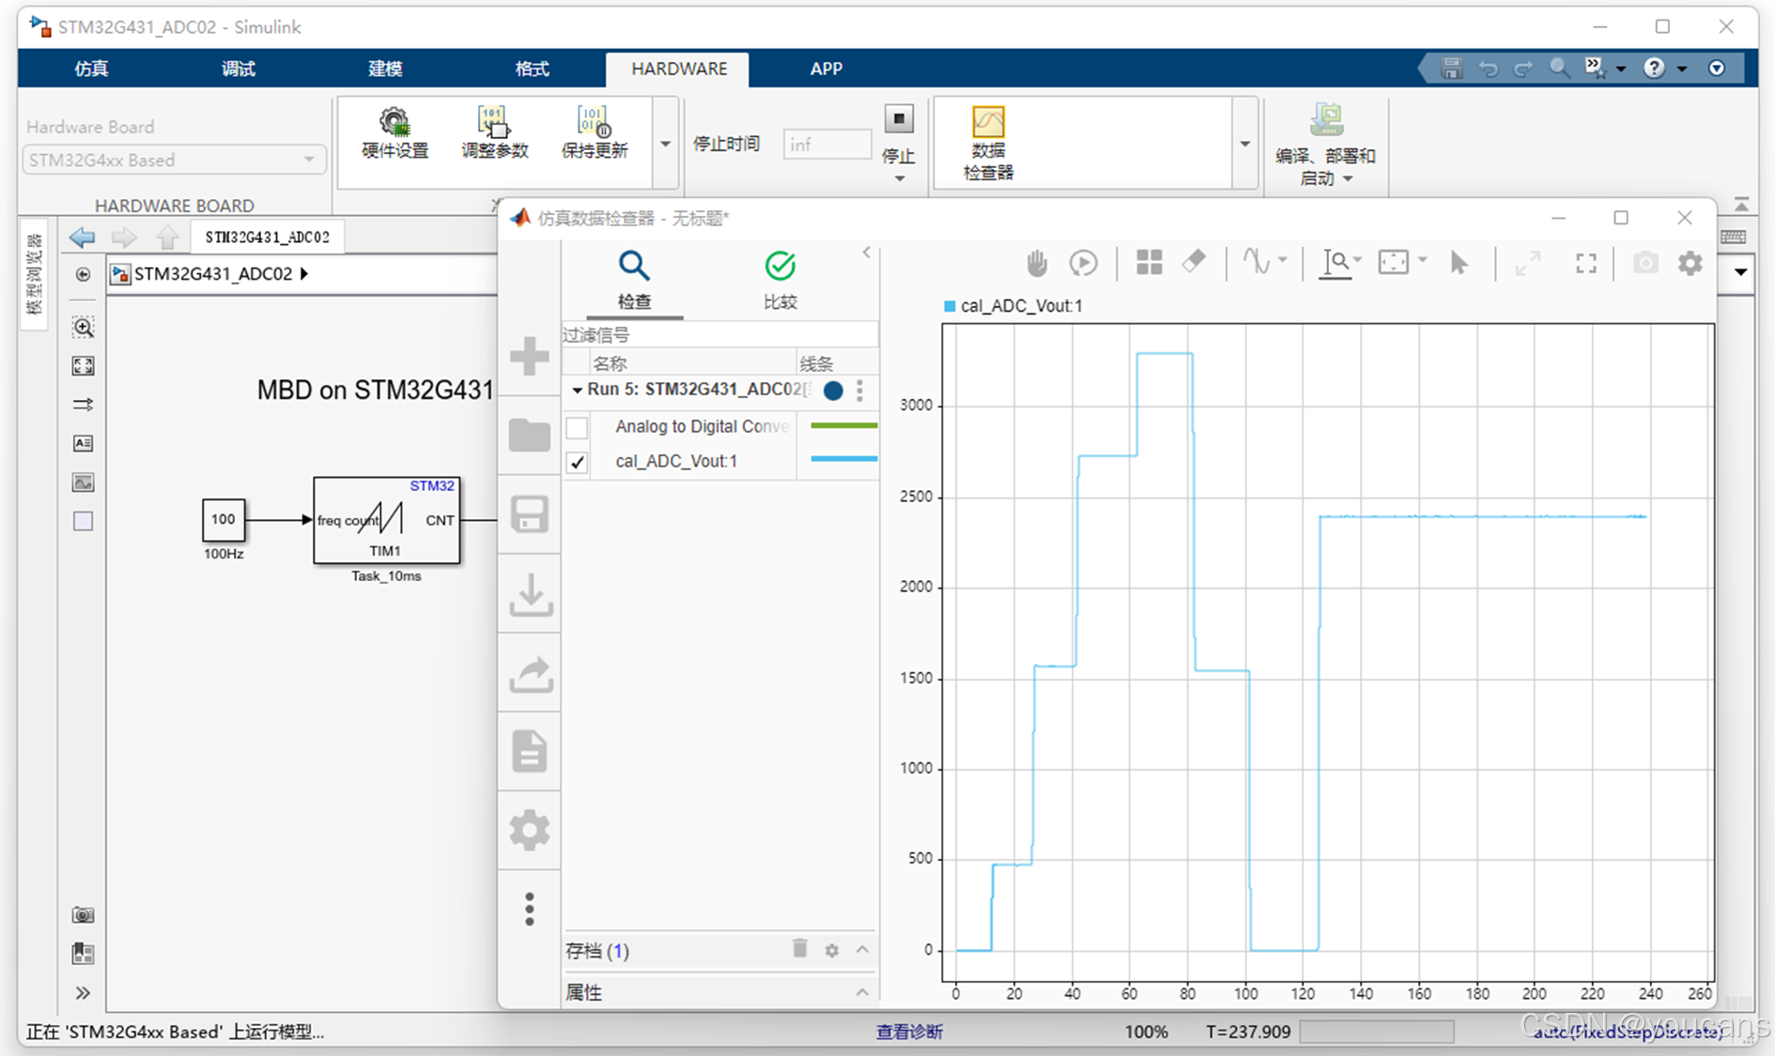Image resolution: width=1775 pixels, height=1056 pixels.
Task: Click the 过滤信号 filter signals field
Action: [719, 335]
